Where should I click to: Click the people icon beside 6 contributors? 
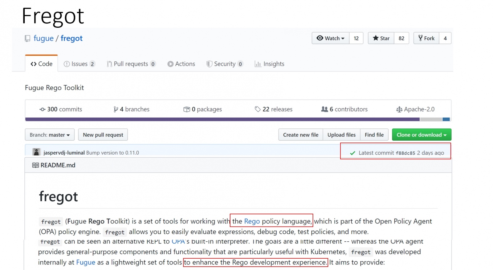click(x=324, y=109)
